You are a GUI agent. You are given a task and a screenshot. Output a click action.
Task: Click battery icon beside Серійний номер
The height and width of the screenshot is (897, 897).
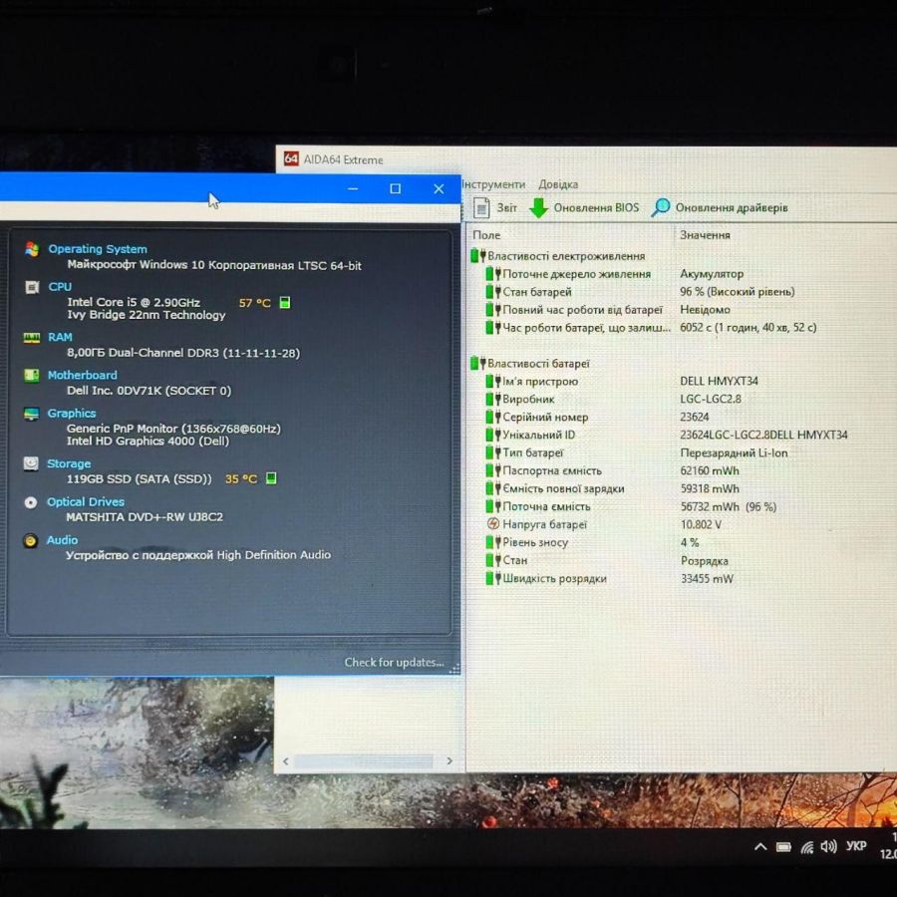coord(493,417)
